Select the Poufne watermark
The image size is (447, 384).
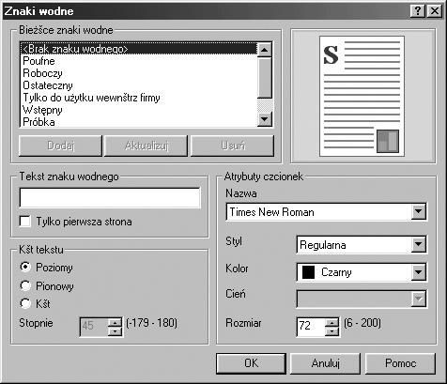[139, 61]
